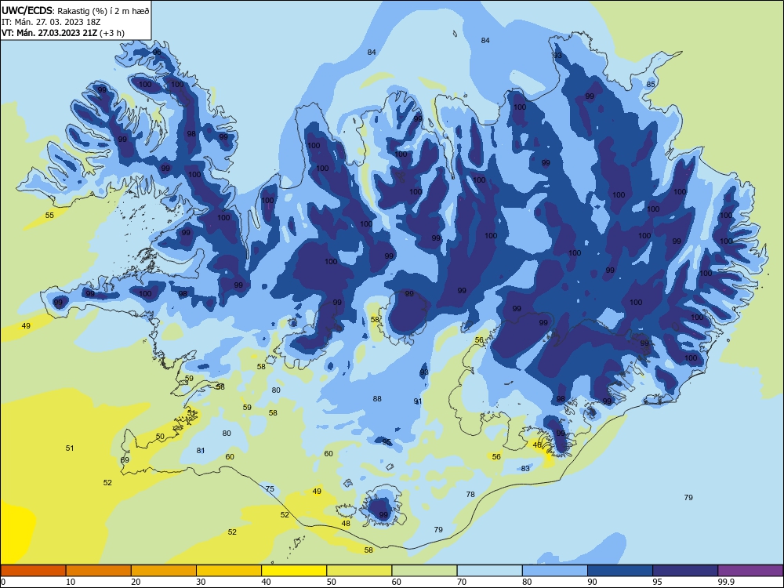
Task: Select the navy 95–99.9 legend swatch
Action: 685,571
